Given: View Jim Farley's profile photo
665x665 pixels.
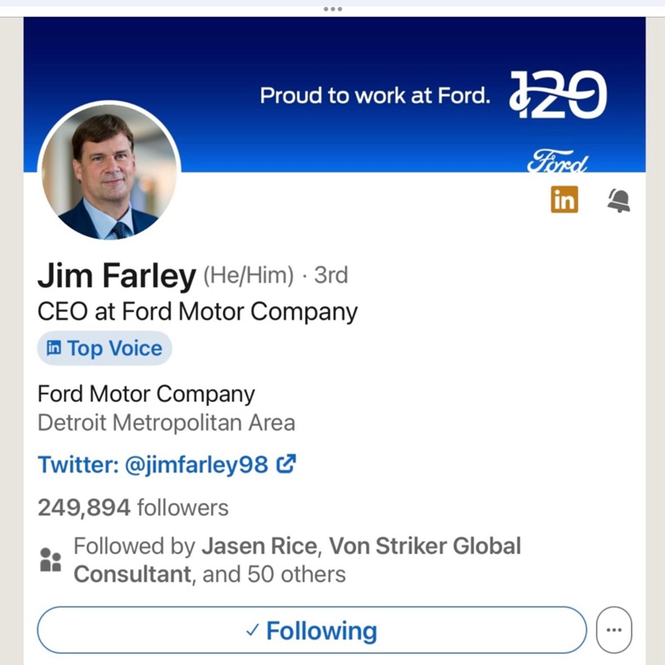Looking at the screenshot, I should [109, 171].
